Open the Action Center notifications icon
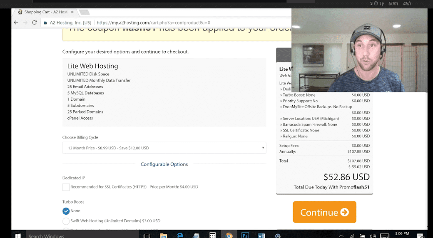The height and width of the screenshot is (238, 433). pos(420,236)
